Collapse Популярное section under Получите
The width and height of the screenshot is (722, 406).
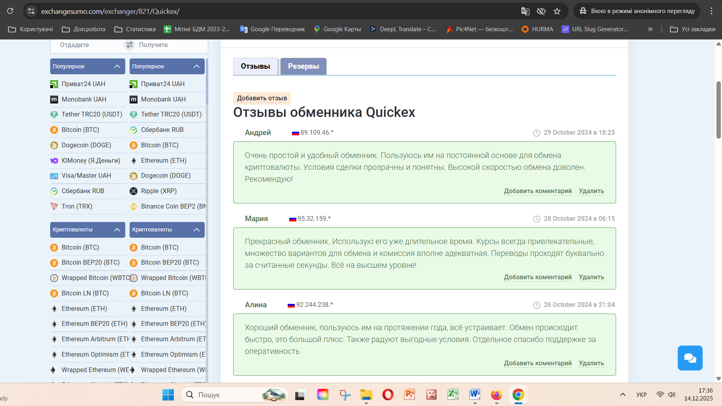point(167,66)
